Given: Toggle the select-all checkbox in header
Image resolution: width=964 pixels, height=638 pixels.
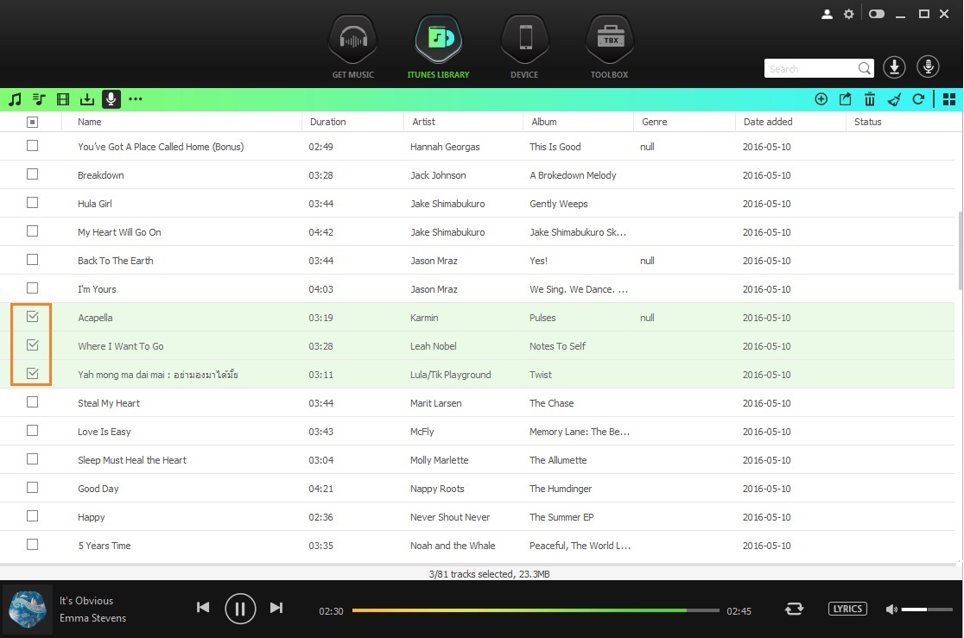Looking at the screenshot, I should [33, 123].
